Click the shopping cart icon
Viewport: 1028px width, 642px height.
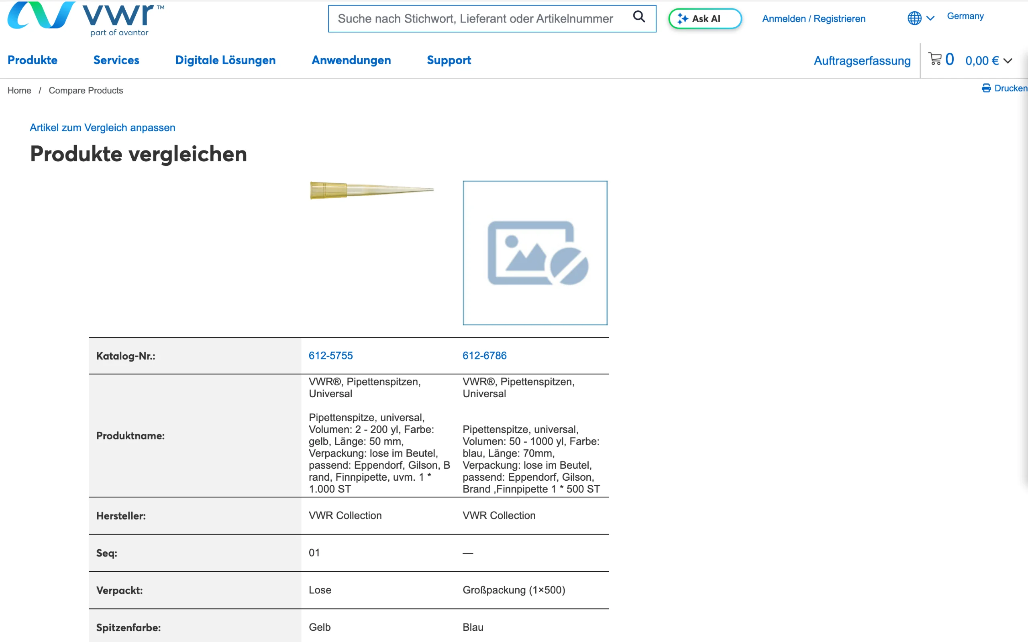point(934,59)
